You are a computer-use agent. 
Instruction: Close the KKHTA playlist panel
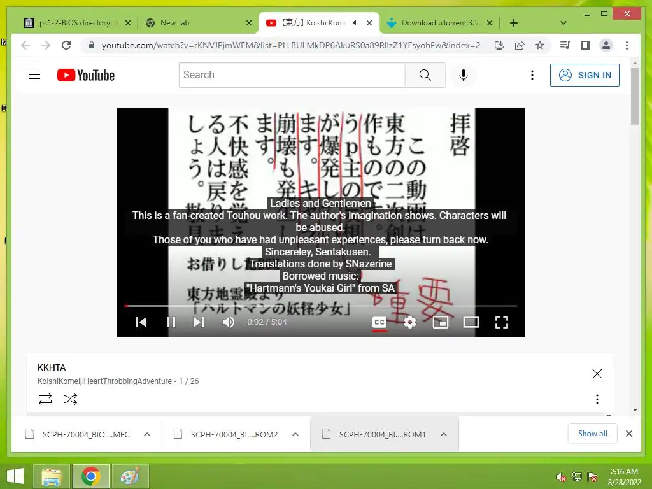(597, 374)
